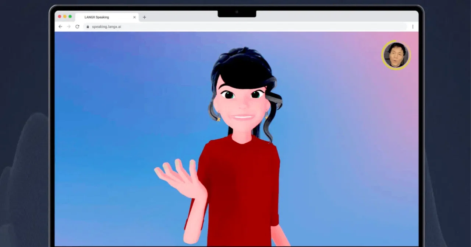
Task: Click the address bar showing speaking.langx.ai
Action: 245,27
